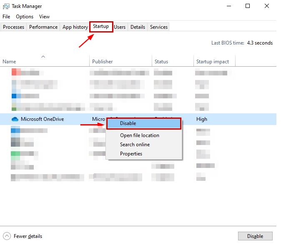Minimize the Task Manager window

point(229,6)
